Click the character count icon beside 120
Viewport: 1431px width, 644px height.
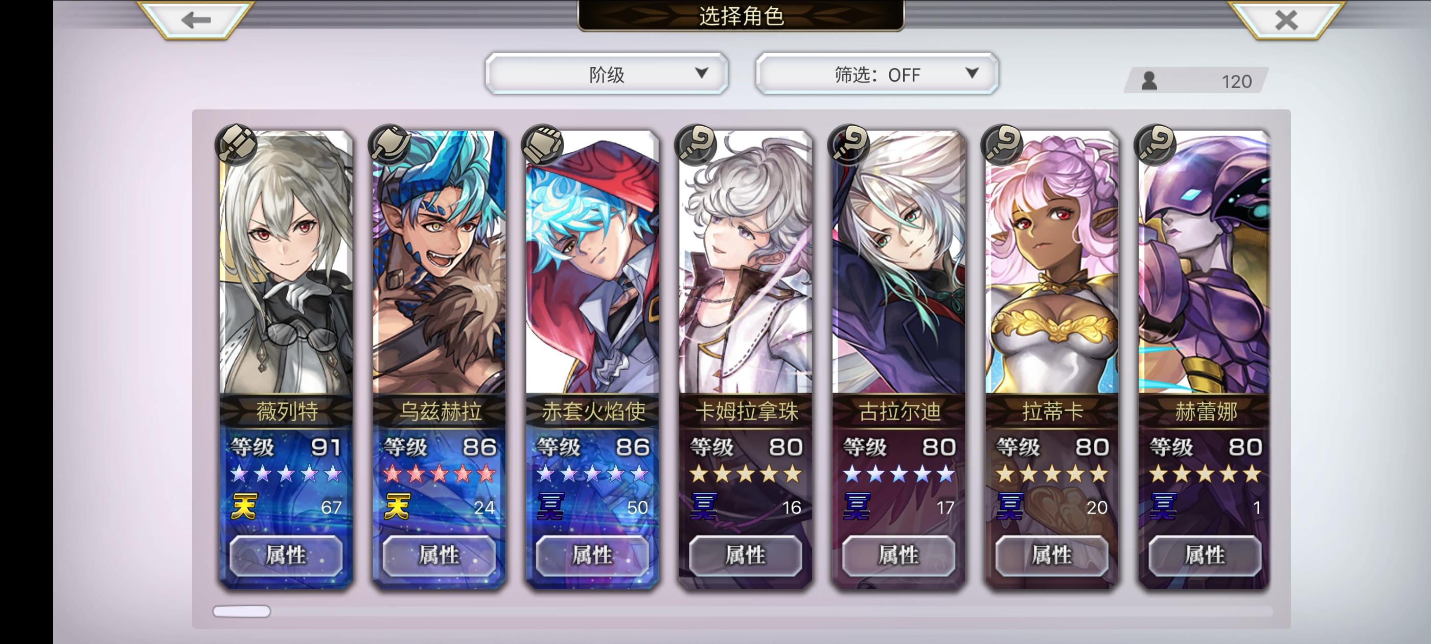1149,81
